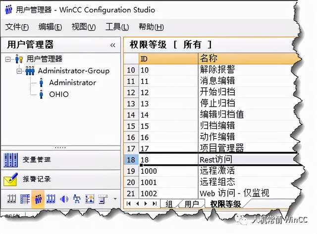Select row header 21
Screen dimensions: 317x234
131,194
